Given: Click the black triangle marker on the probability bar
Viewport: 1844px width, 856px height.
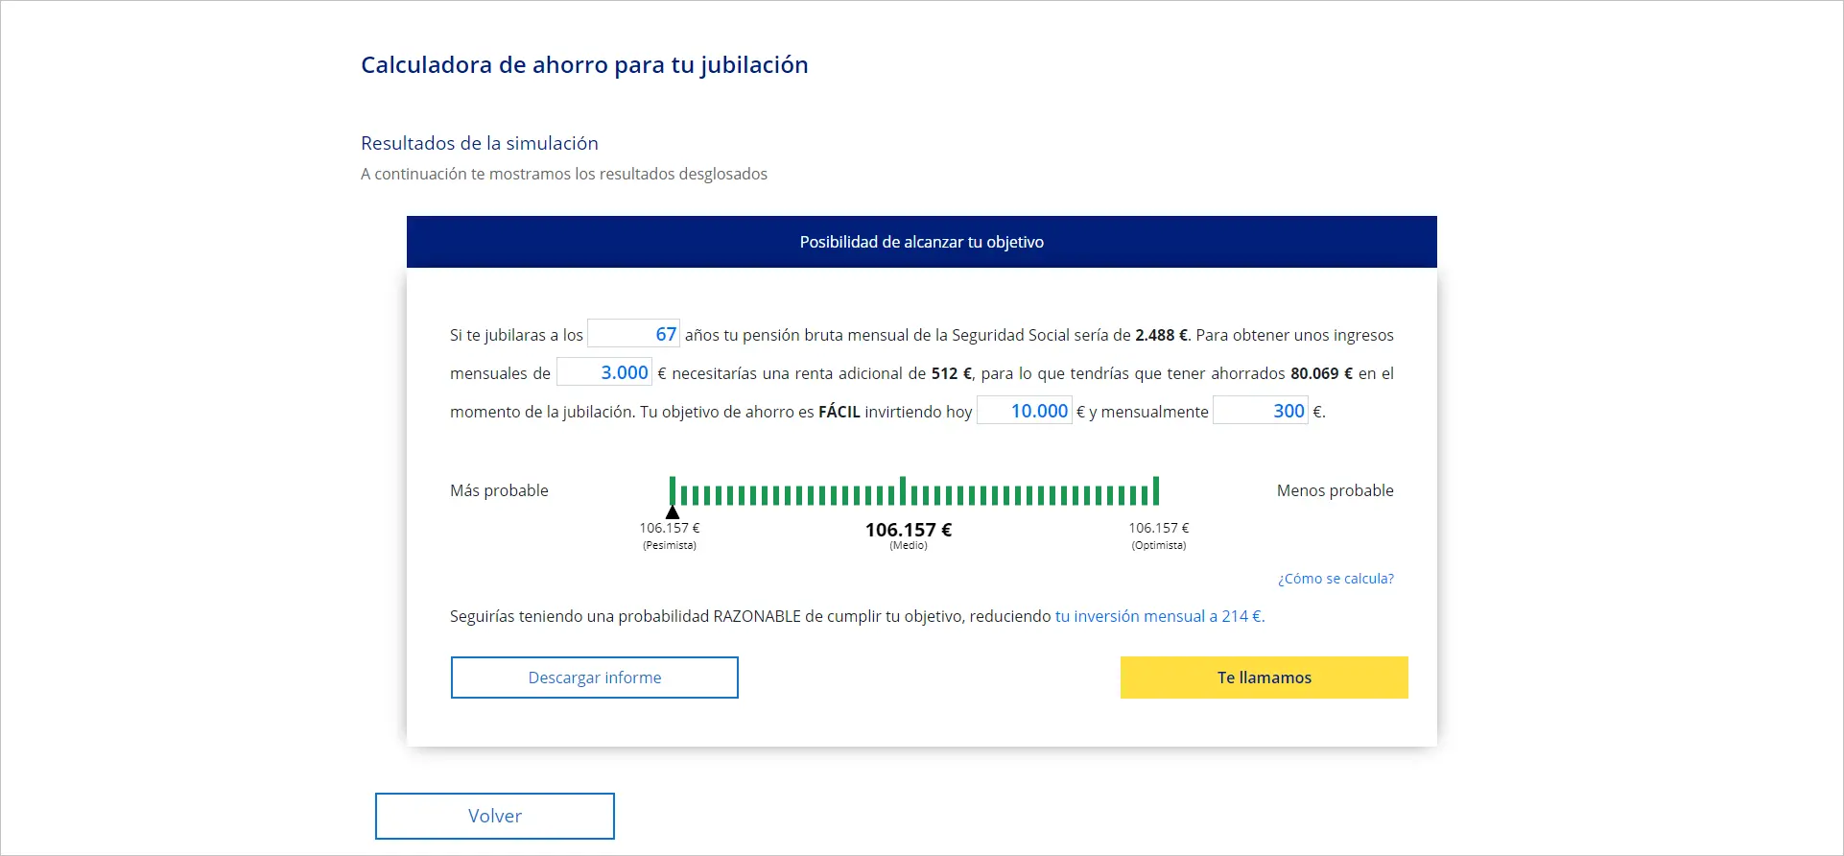Looking at the screenshot, I should tap(673, 512).
